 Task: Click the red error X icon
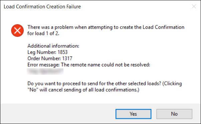click(x=17, y=30)
